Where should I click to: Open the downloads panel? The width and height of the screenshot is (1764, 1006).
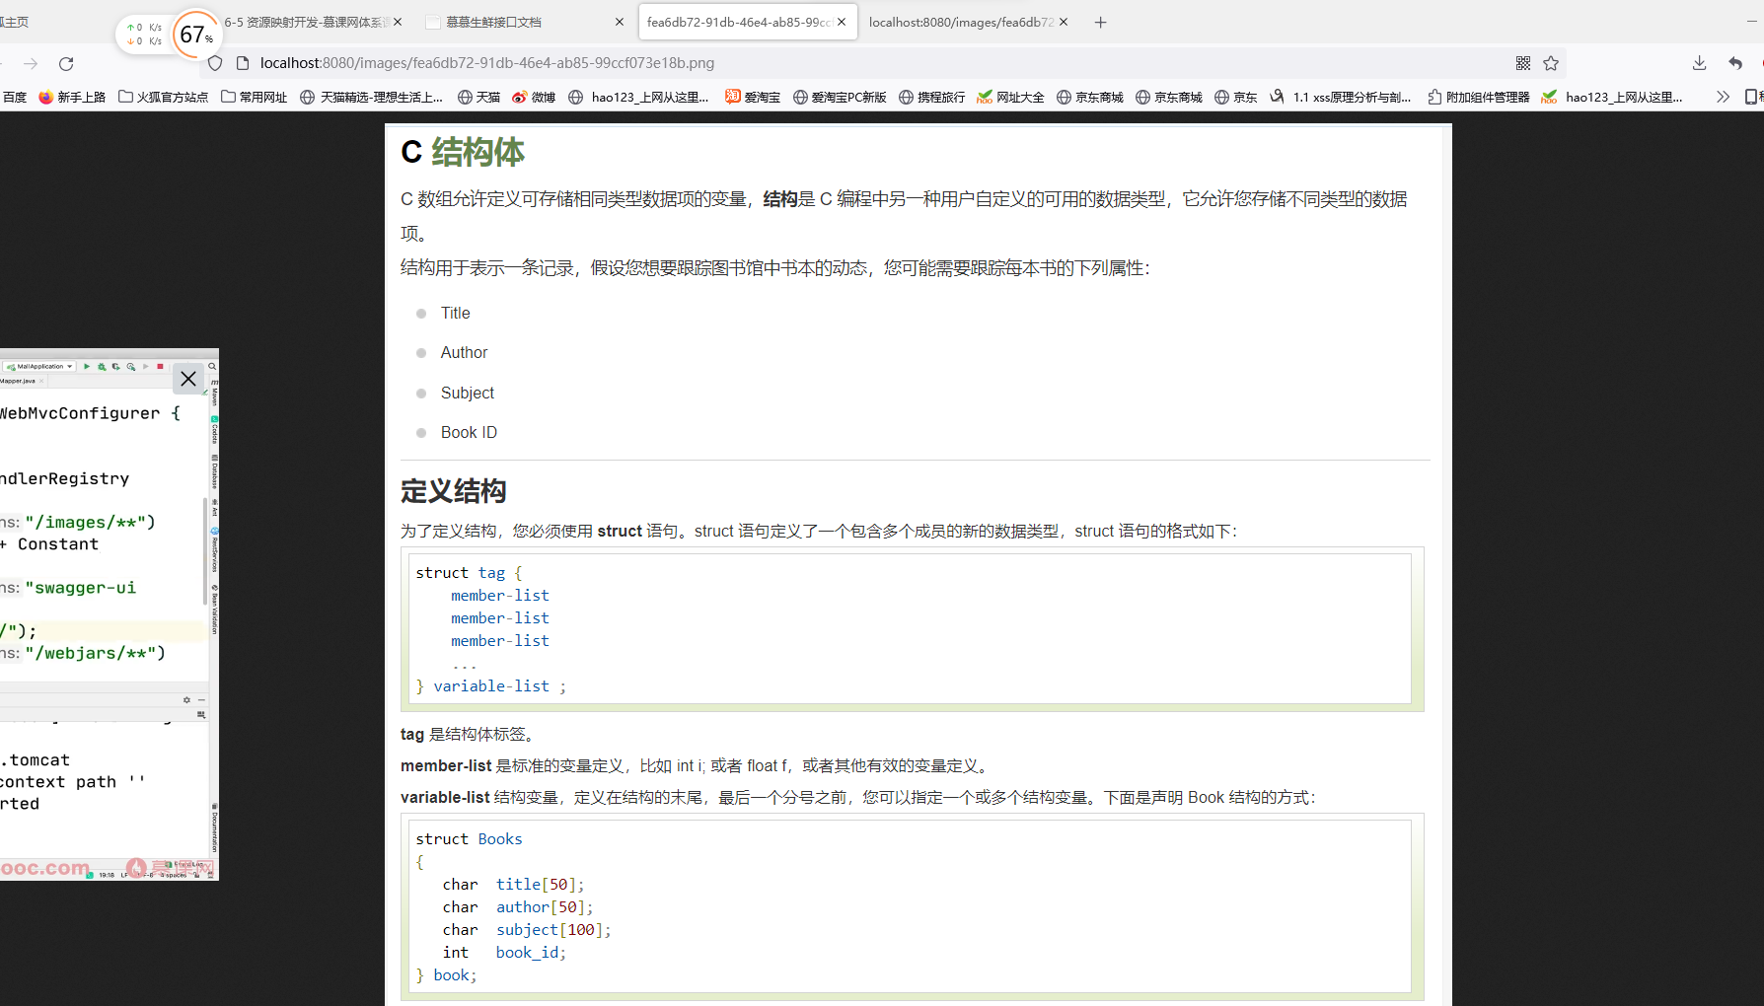pyautogui.click(x=1699, y=63)
